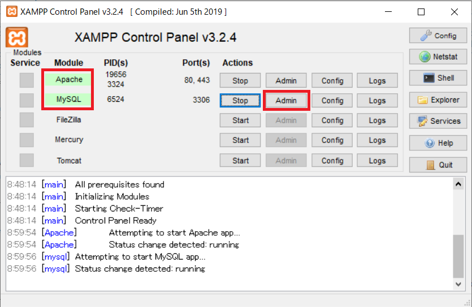Open the Services button
The width and height of the screenshot is (472, 307).
438,121
